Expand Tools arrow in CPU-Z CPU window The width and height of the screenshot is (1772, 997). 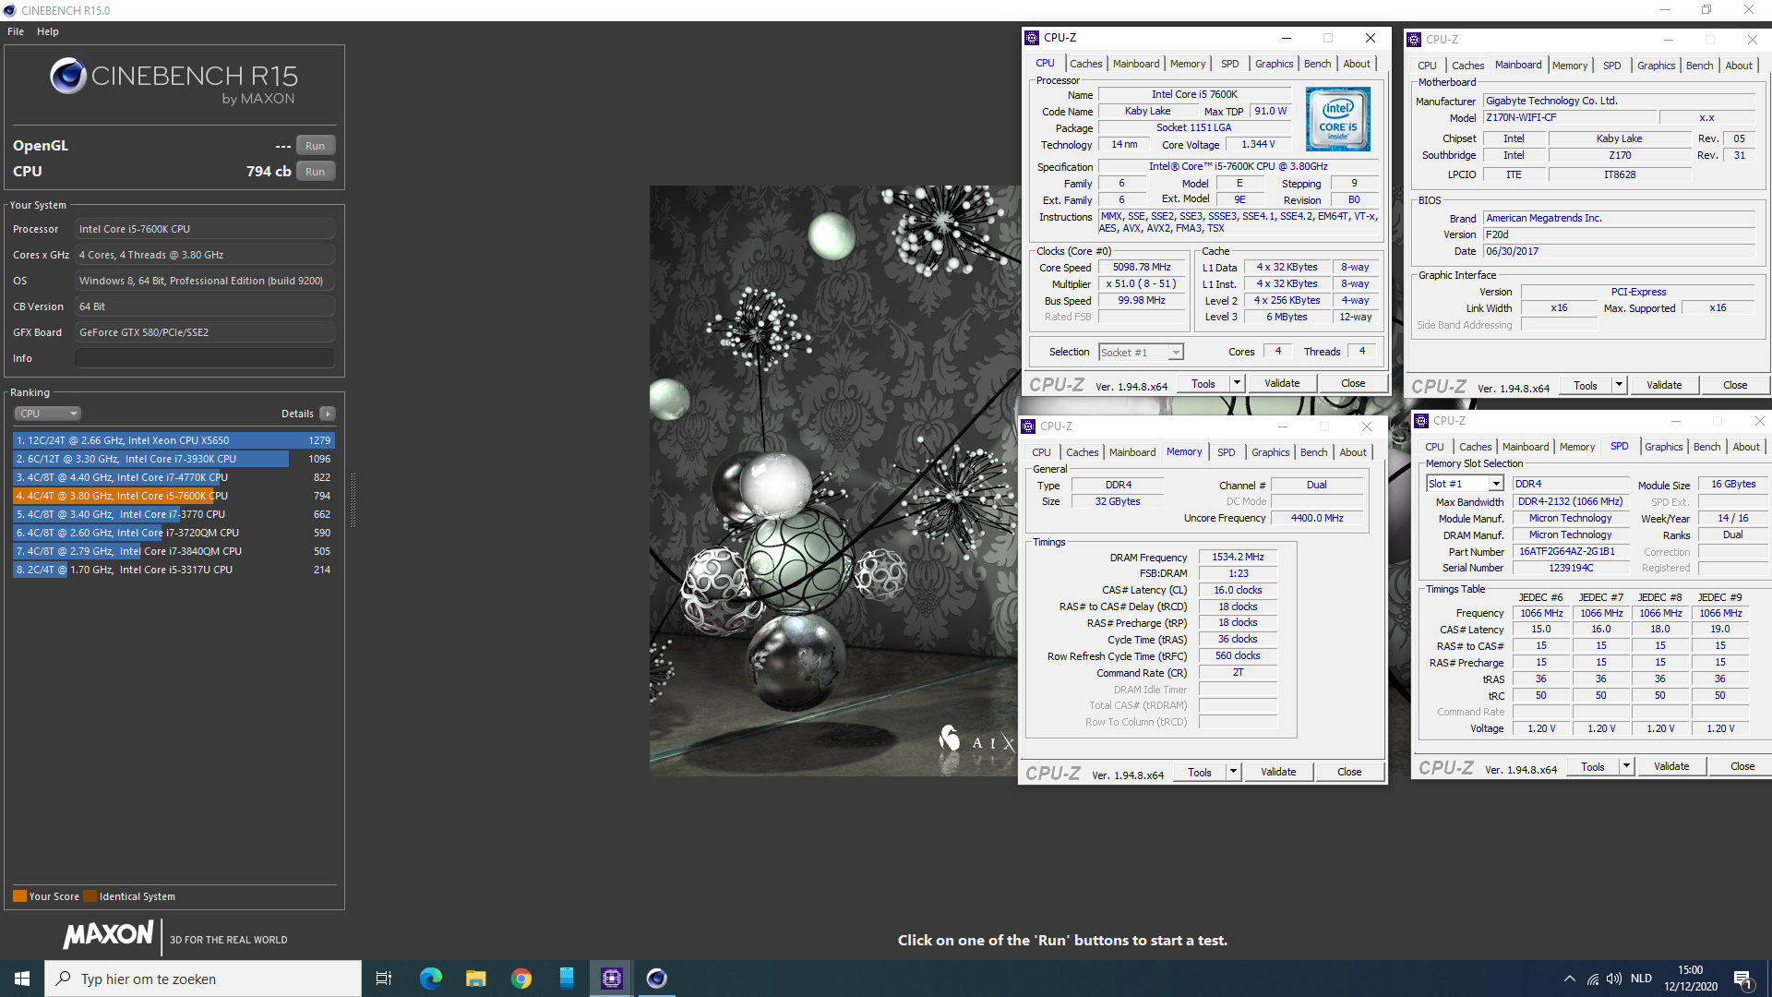click(x=1237, y=384)
